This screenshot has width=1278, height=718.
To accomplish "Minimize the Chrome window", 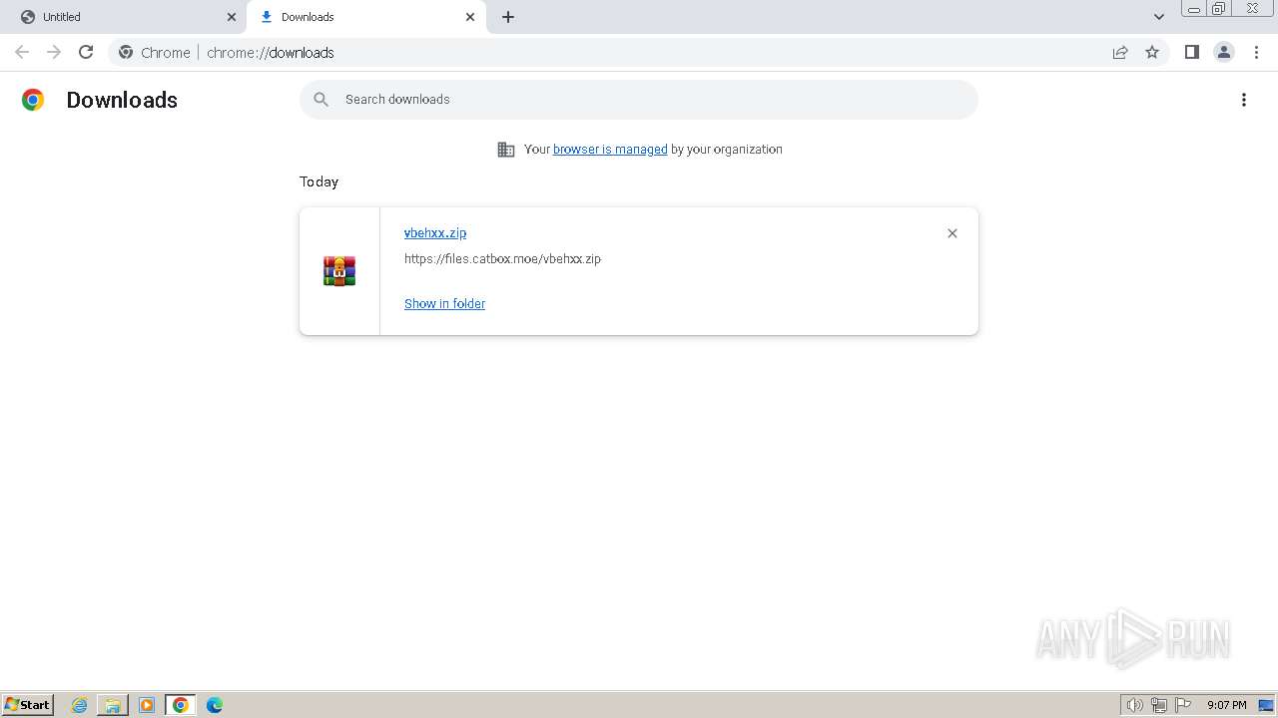I will click(x=1194, y=9).
